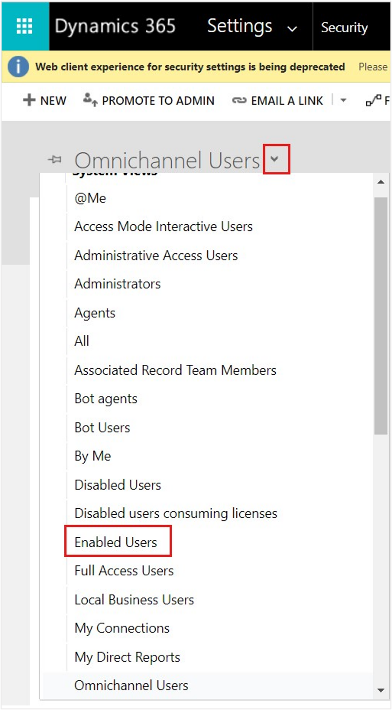Choose the Agents view
Screen dimensions: 392x710
(95, 313)
